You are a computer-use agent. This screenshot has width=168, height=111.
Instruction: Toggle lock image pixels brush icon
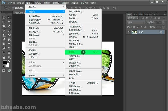coord(138,27)
